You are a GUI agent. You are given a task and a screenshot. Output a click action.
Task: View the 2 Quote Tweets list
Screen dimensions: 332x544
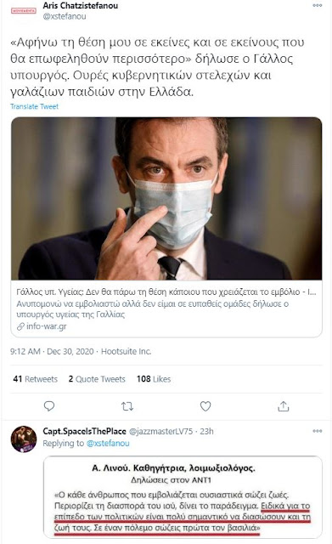click(97, 379)
